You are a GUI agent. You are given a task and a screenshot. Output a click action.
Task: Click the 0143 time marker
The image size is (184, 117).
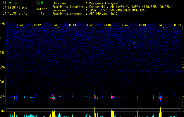[x=55, y=25]
